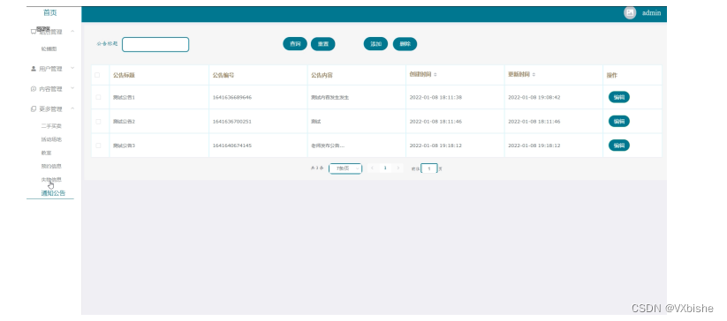Click current page number 1 in pagination
Viewport: 727px width, 321px height.
(385, 168)
